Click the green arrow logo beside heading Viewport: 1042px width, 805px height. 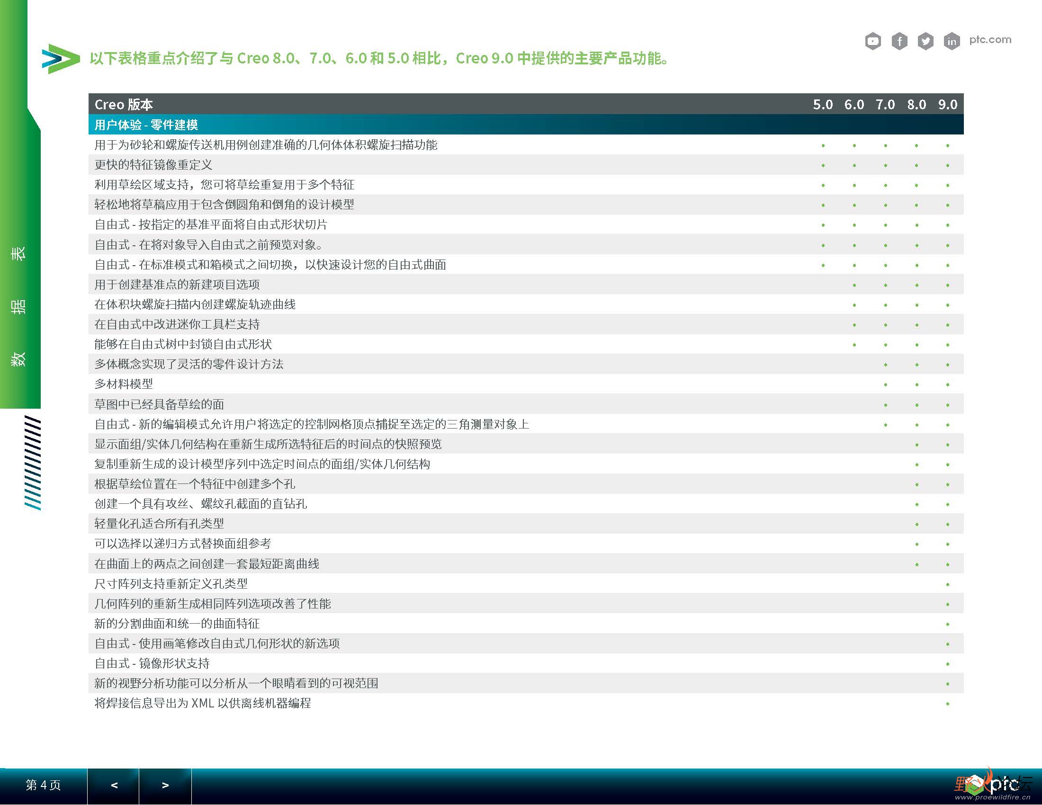61,59
